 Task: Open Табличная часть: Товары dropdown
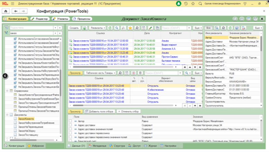[x=100, y=73]
